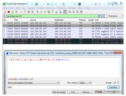Open the Capture menu

pyautogui.click(x=31, y=8)
